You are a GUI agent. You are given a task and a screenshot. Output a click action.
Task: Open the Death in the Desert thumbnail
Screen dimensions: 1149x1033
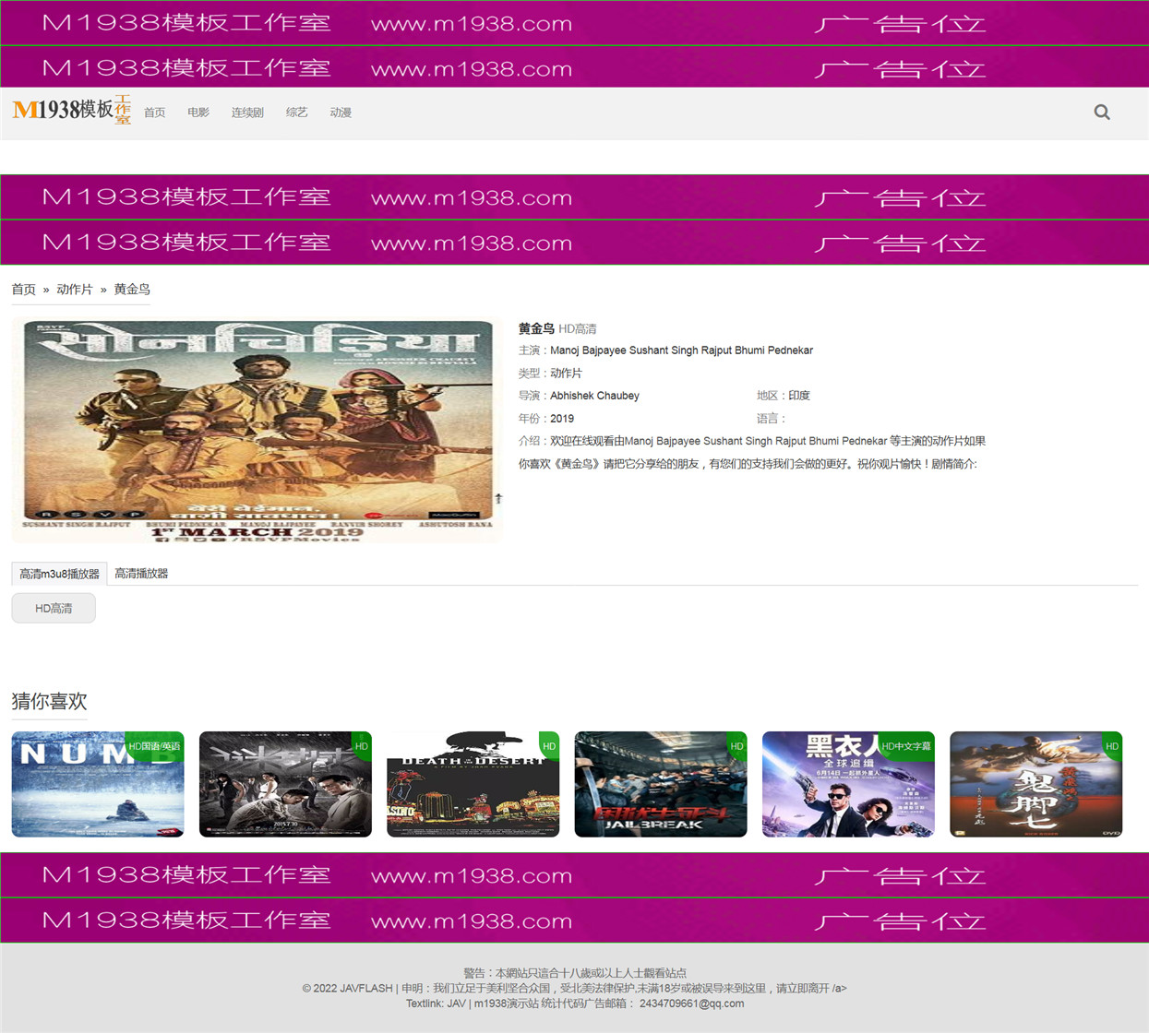click(473, 785)
